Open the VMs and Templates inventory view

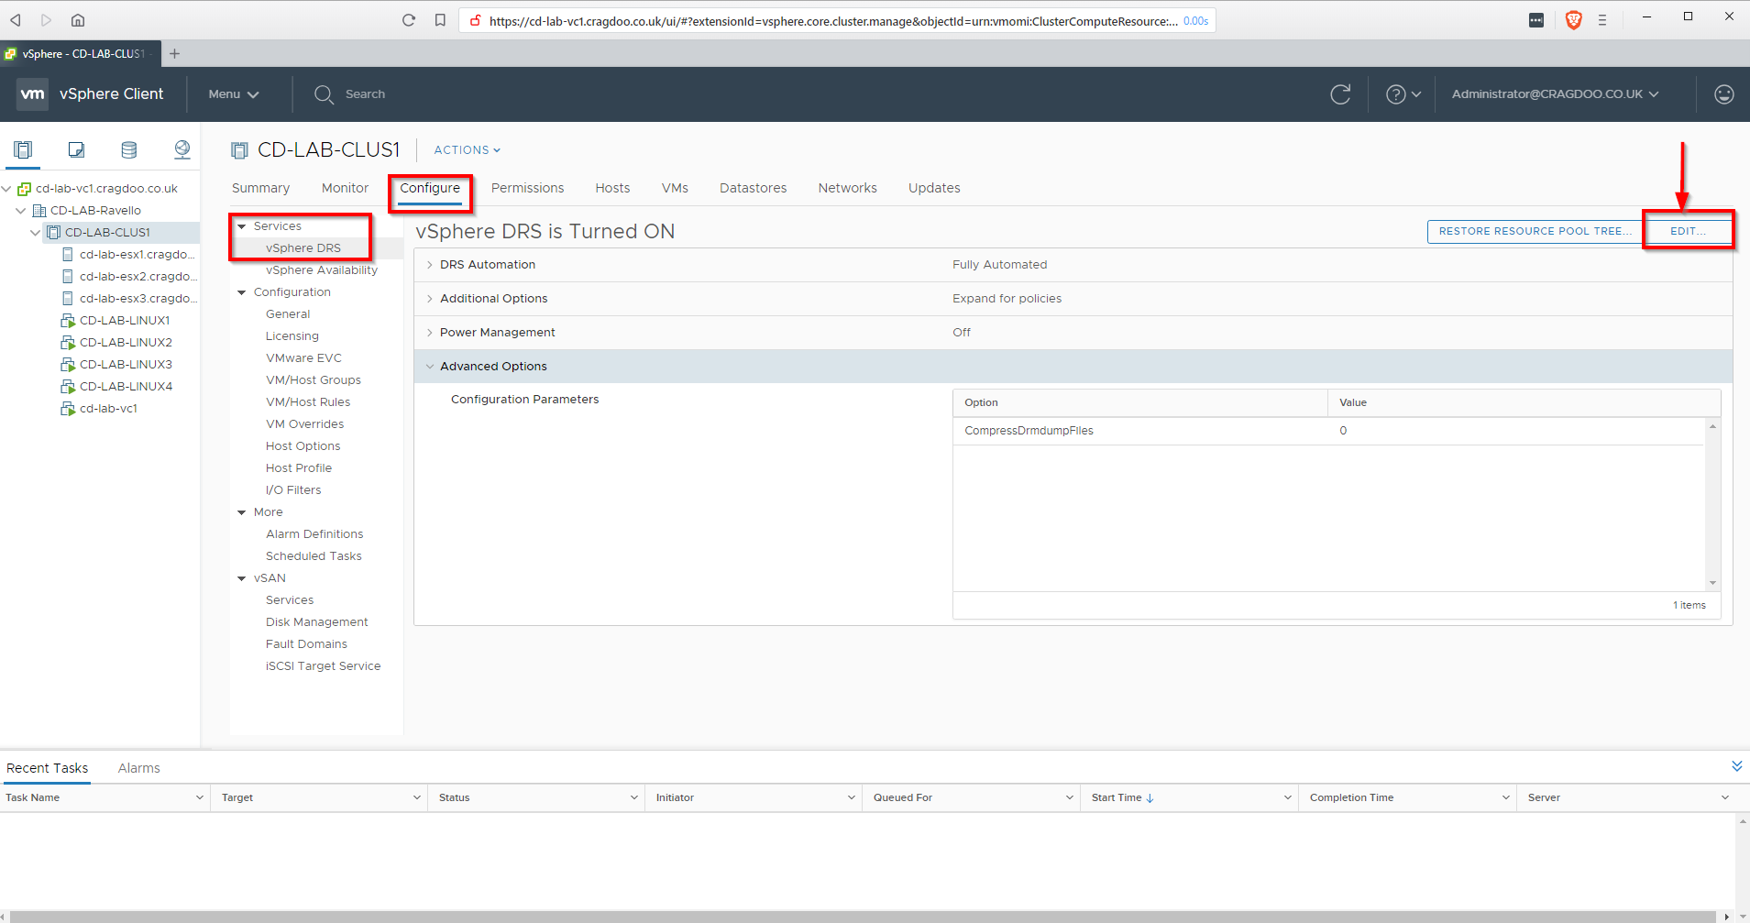point(76,149)
